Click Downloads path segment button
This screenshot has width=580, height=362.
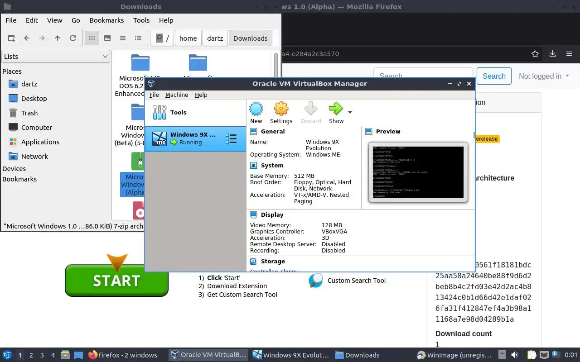click(x=251, y=38)
